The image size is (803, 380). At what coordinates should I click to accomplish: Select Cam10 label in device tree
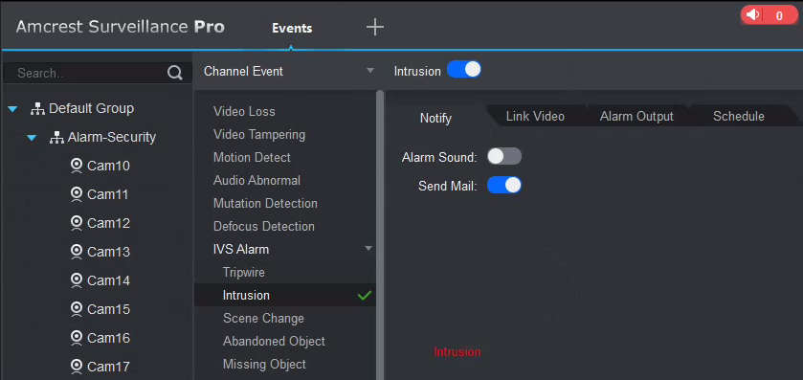(108, 166)
